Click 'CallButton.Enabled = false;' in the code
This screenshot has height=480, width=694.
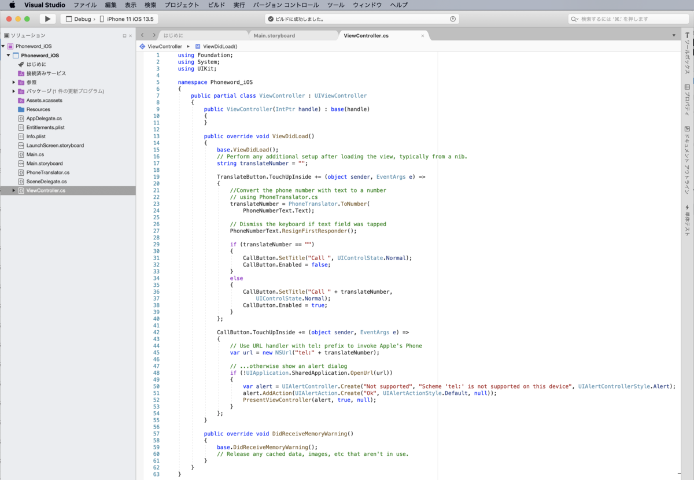[286, 265]
